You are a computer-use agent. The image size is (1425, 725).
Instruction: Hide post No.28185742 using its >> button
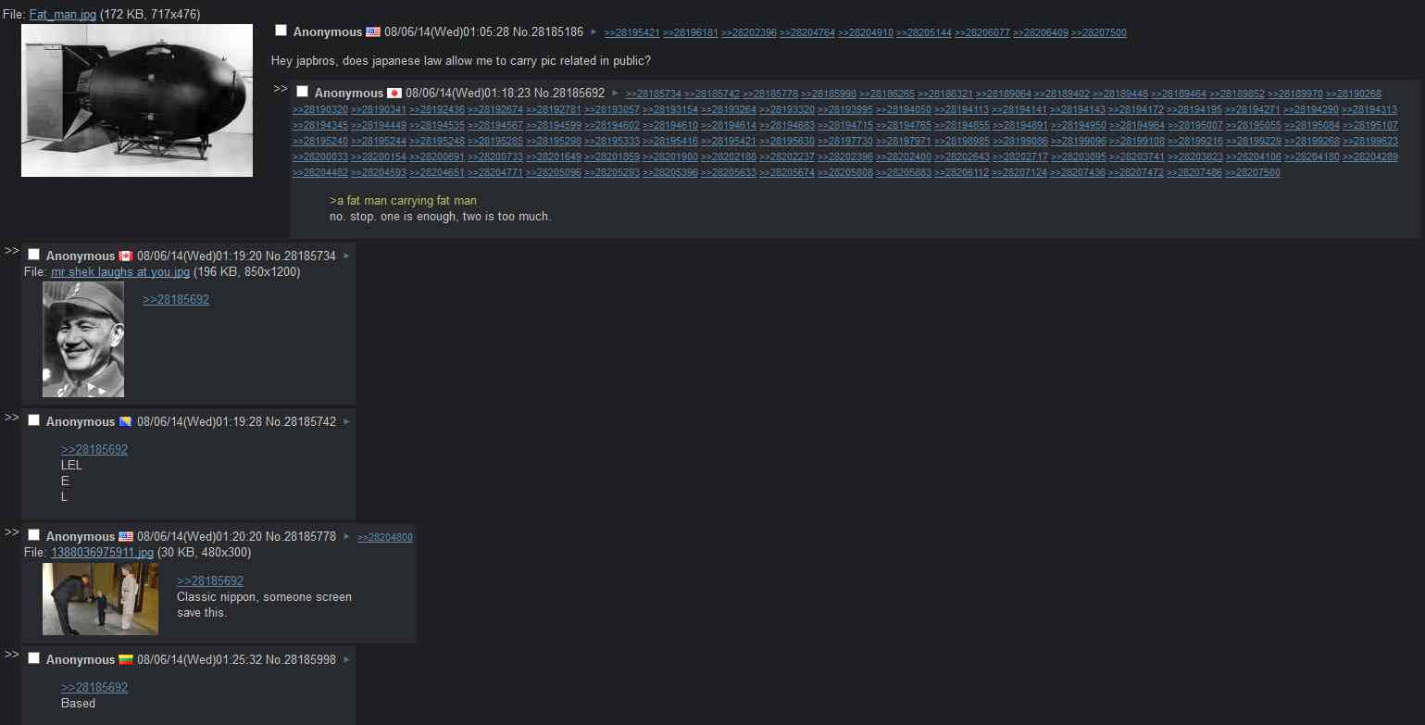(11, 418)
